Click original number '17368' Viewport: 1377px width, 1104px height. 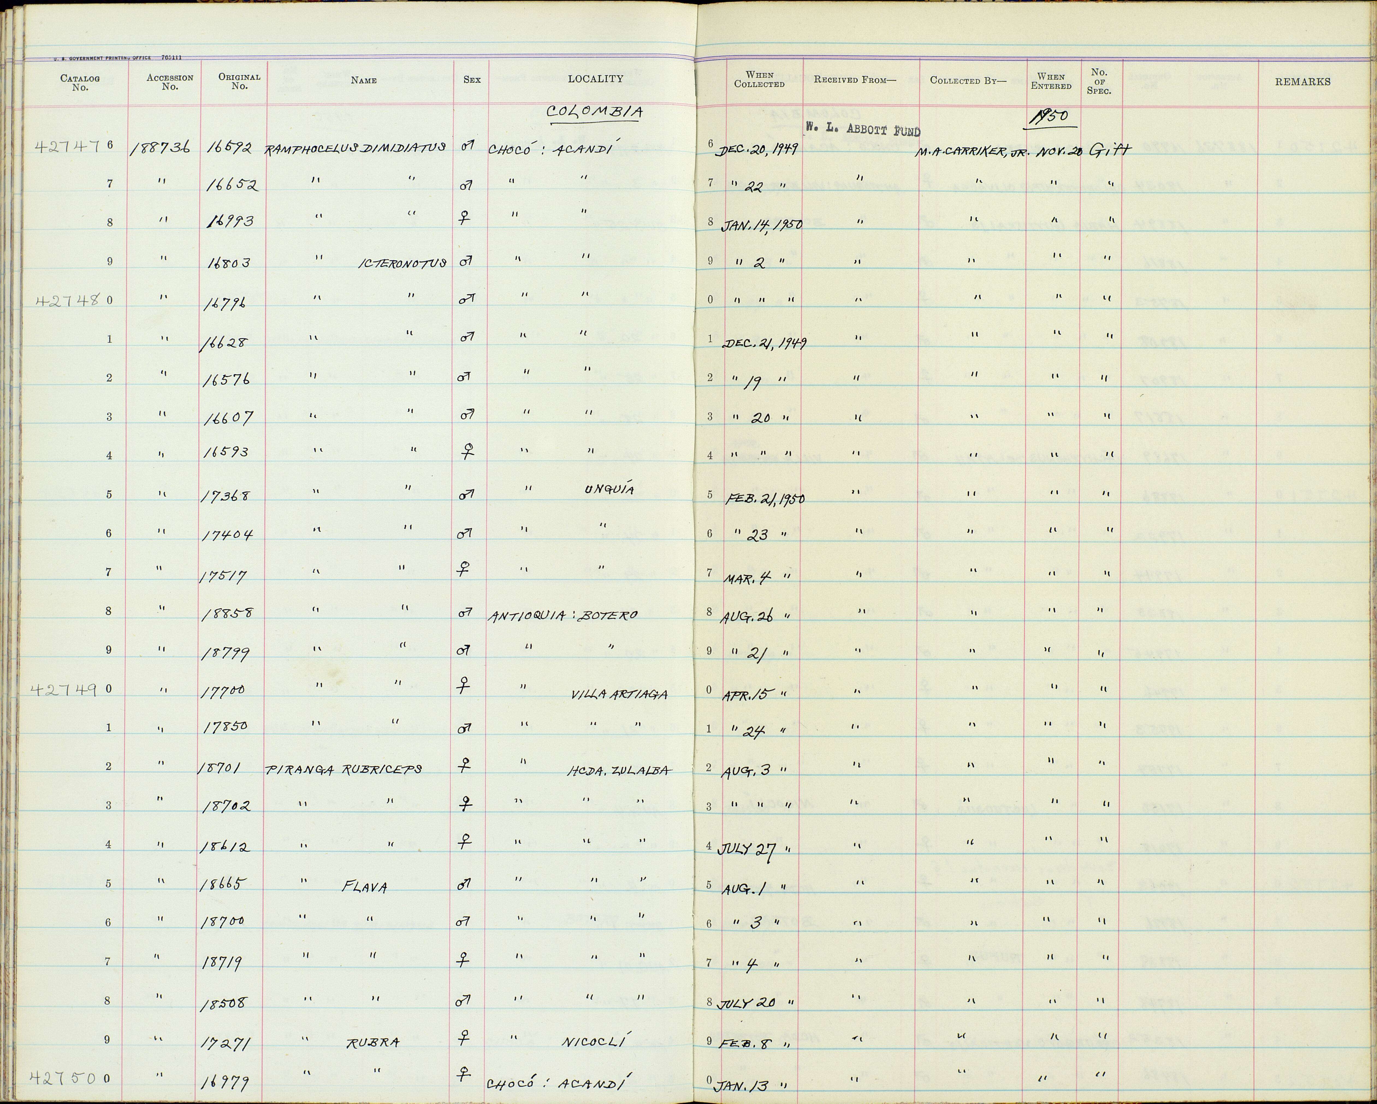pyautogui.click(x=226, y=496)
